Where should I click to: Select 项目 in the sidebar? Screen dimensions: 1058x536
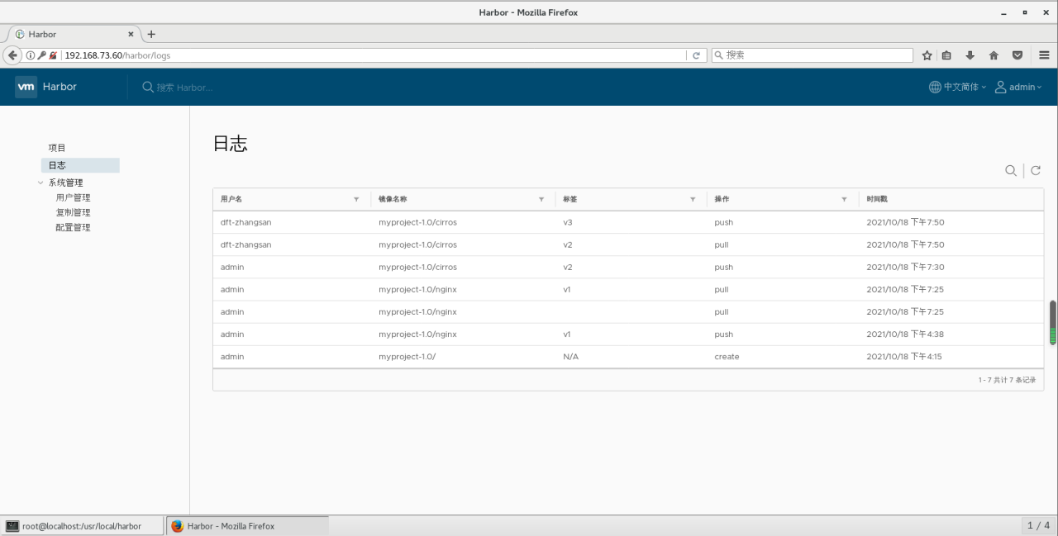click(x=57, y=148)
